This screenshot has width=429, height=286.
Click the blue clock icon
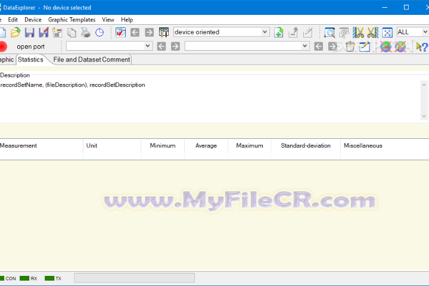(100, 32)
